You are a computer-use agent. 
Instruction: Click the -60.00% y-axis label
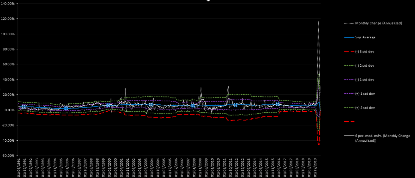[x=8, y=156]
